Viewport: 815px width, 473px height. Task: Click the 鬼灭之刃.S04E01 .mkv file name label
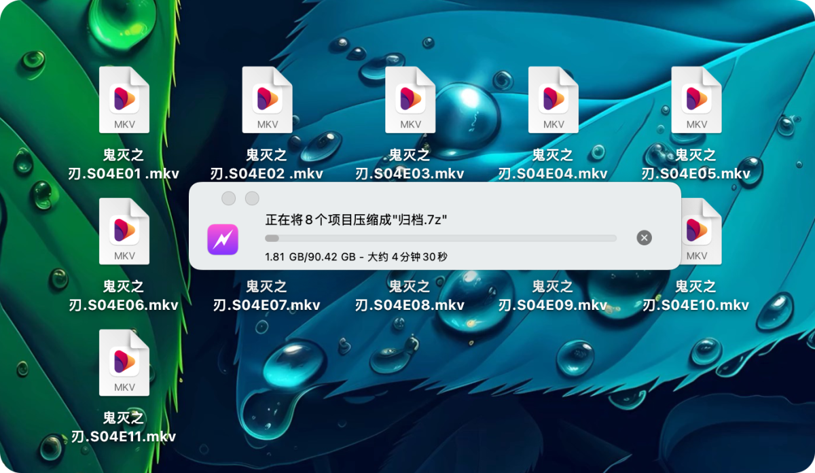click(124, 164)
